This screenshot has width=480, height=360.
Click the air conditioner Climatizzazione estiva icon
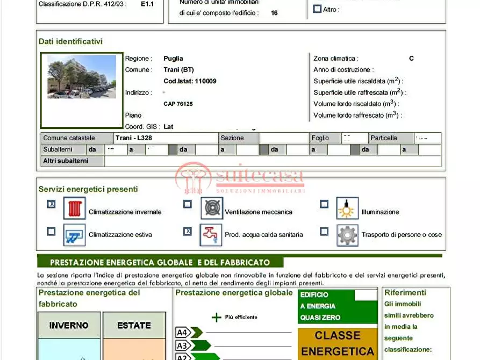pyautogui.click(x=74, y=235)
